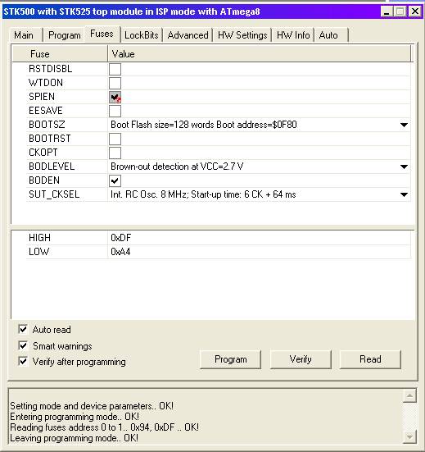Switch to the Main tab
The height and width of the screenshot is (452, 425).
(x=24, y=35)
